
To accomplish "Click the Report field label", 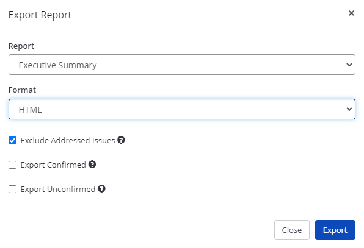I will [21, 46].
